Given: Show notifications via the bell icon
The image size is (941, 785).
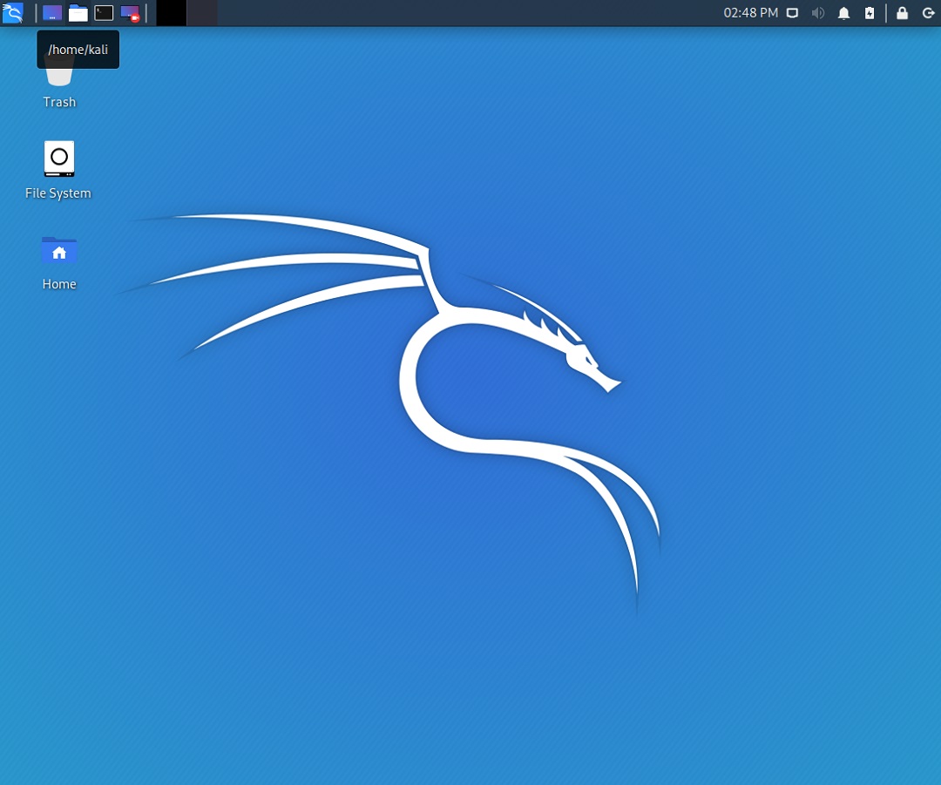Looking at the screenshot, I should click(x=843, y=12).
